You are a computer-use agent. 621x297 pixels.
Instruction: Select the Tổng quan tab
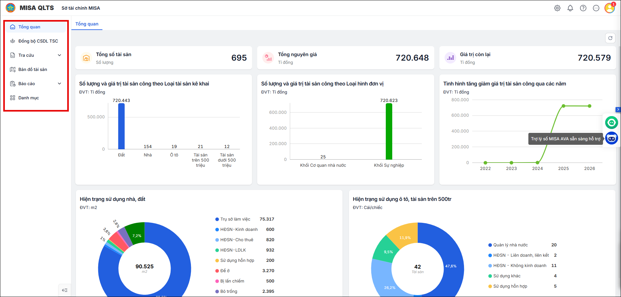click(87, 24)
